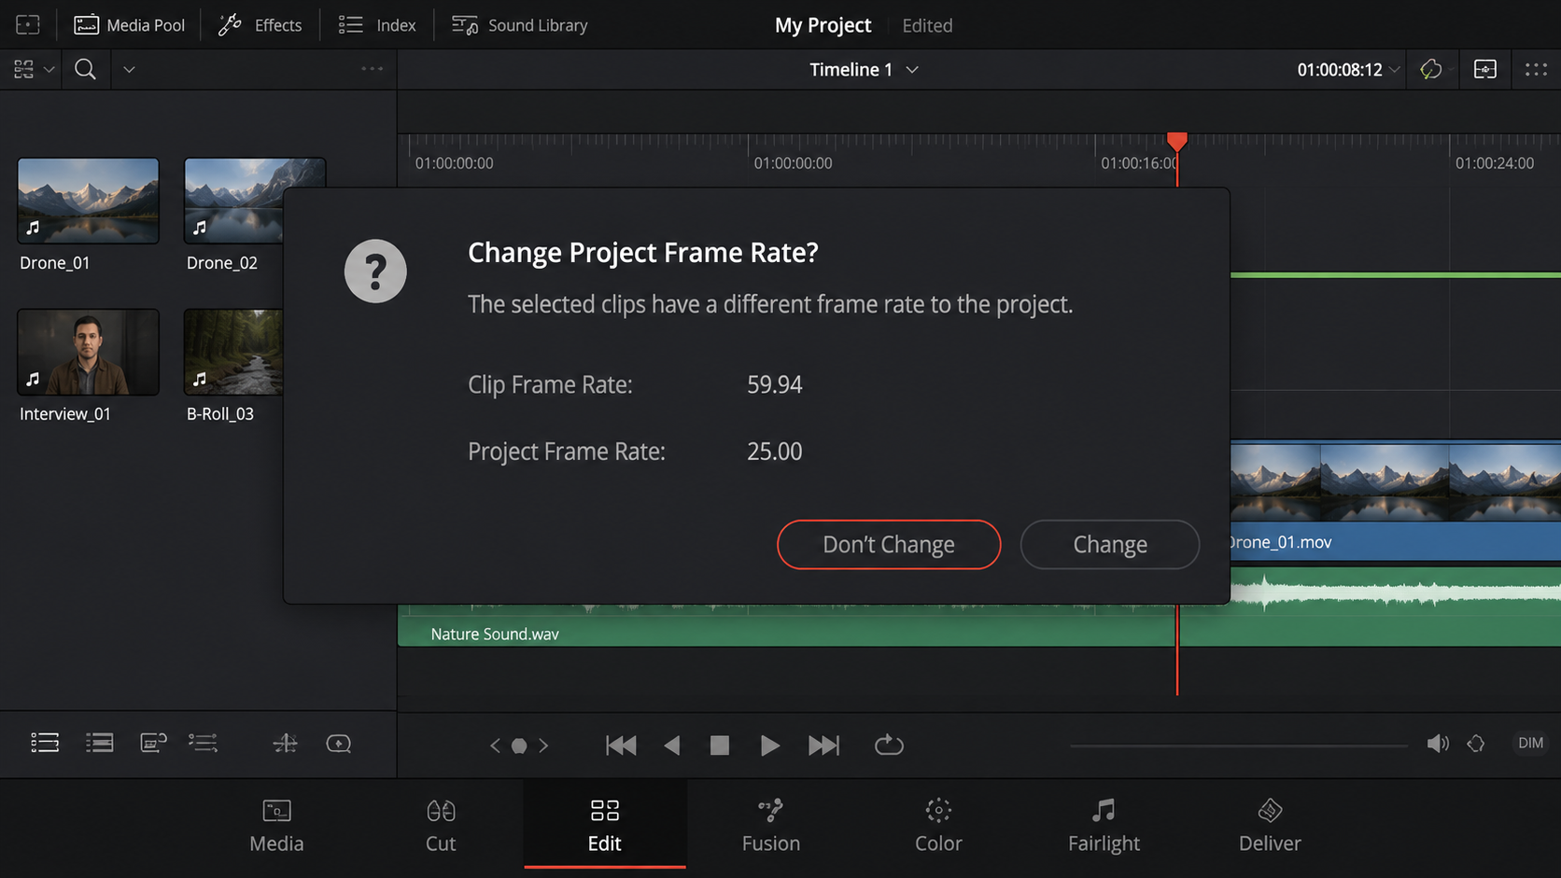Image resolution: width=1561 pixels, height=878 pixels.
Task: Mute with the speaker icon
Action: click(x=1438, y=744)
